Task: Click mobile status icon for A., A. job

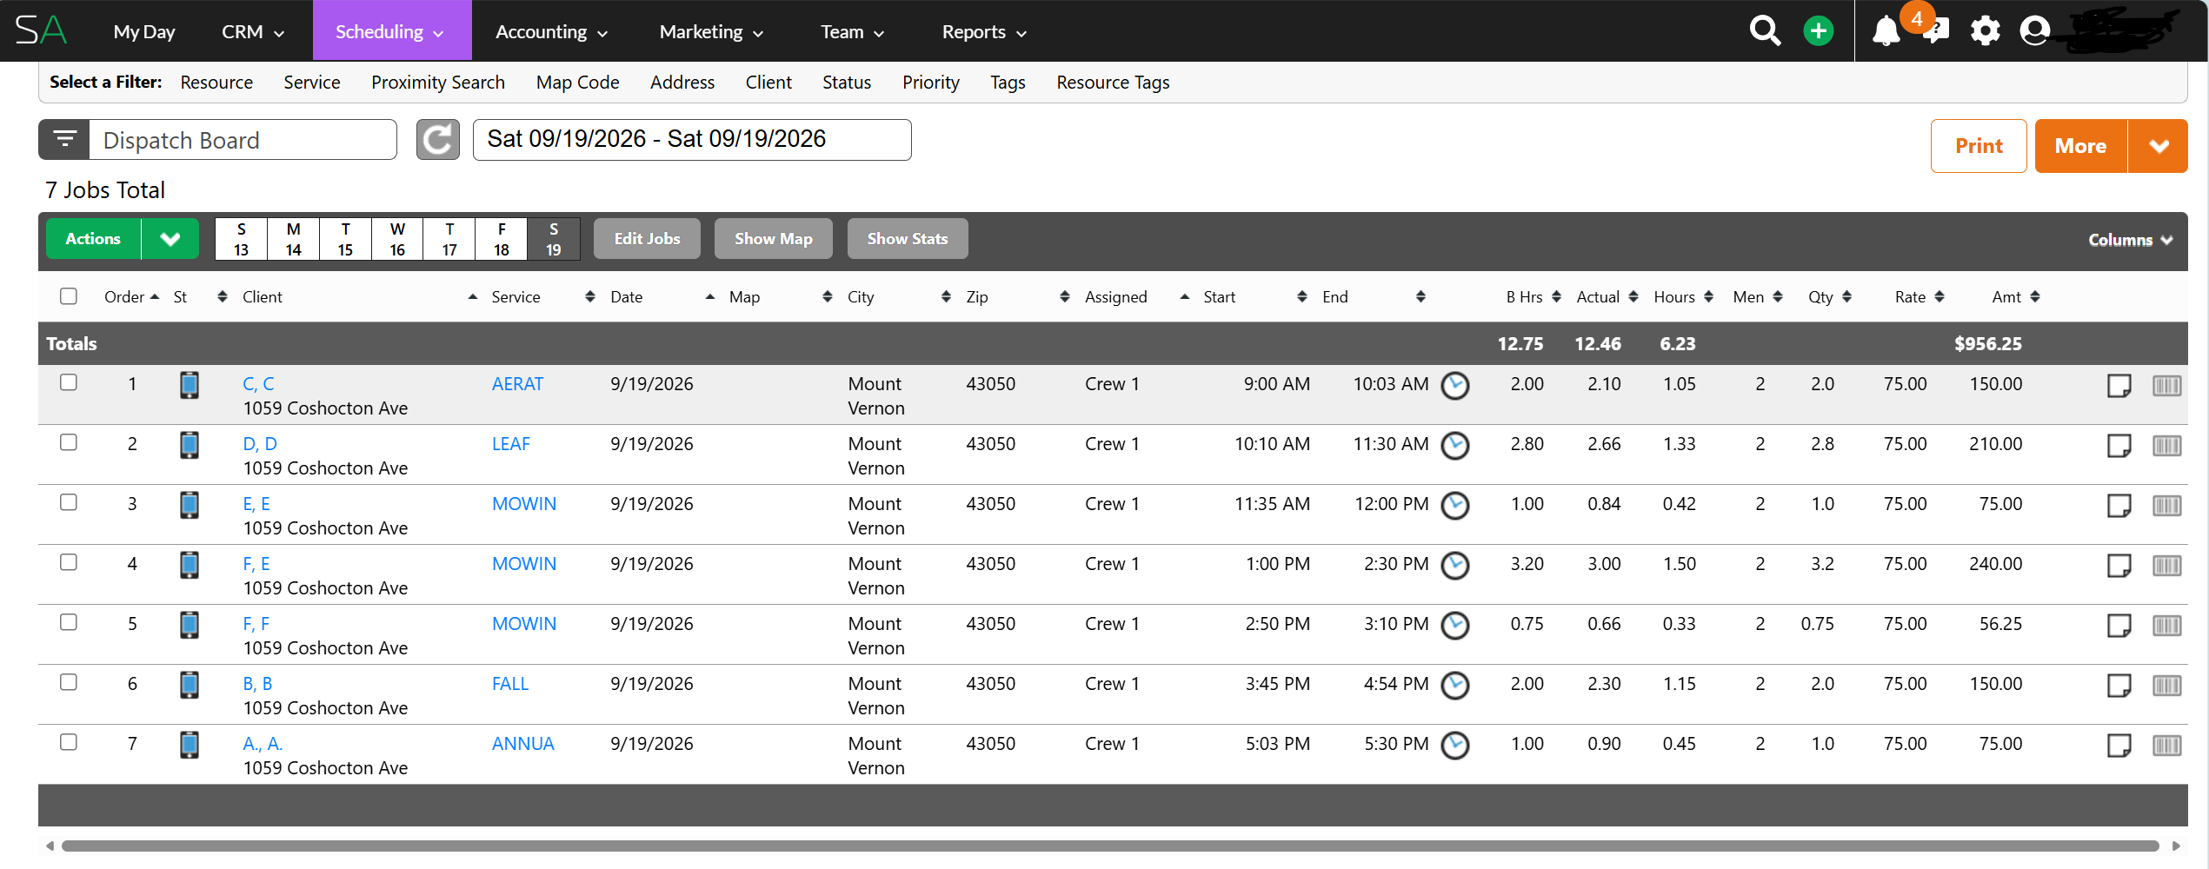Action: (x=189, y=745)
